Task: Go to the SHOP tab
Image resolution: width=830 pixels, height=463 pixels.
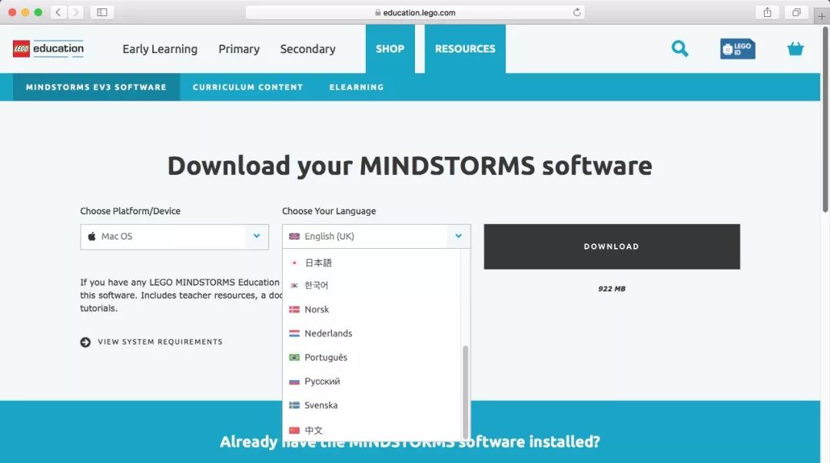Action: 390,48
